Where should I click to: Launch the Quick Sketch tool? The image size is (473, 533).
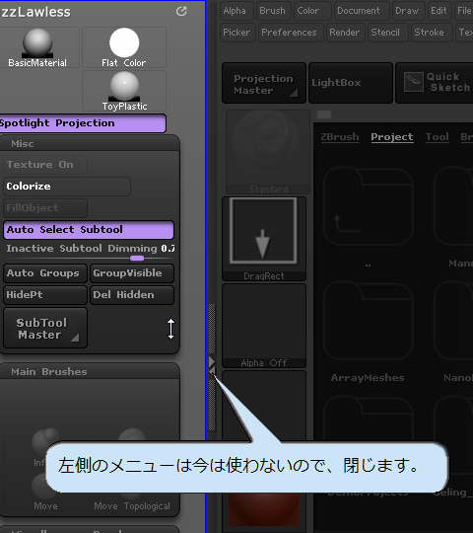(435, 83)
